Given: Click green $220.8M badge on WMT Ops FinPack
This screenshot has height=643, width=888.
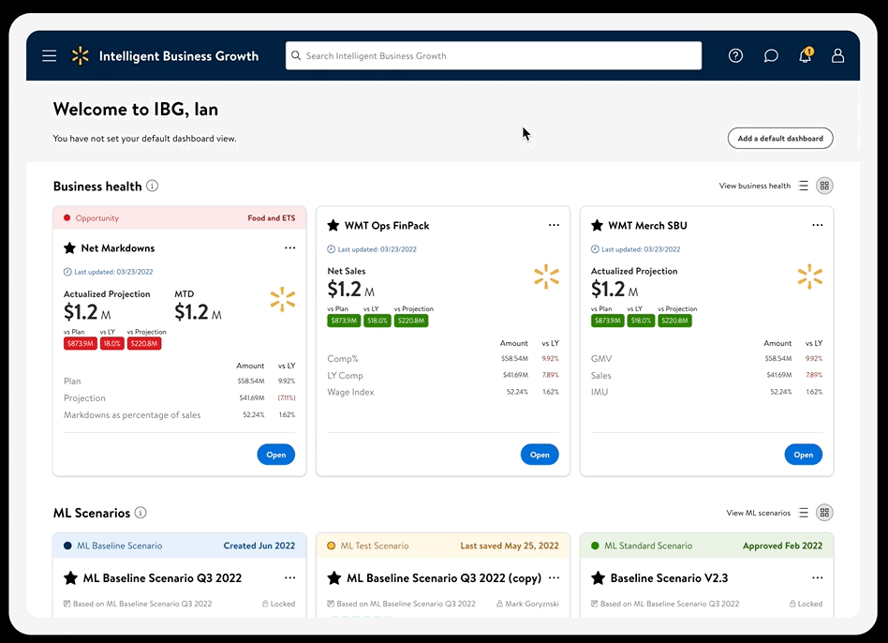Looking at the screenshot, I should 411,321.
